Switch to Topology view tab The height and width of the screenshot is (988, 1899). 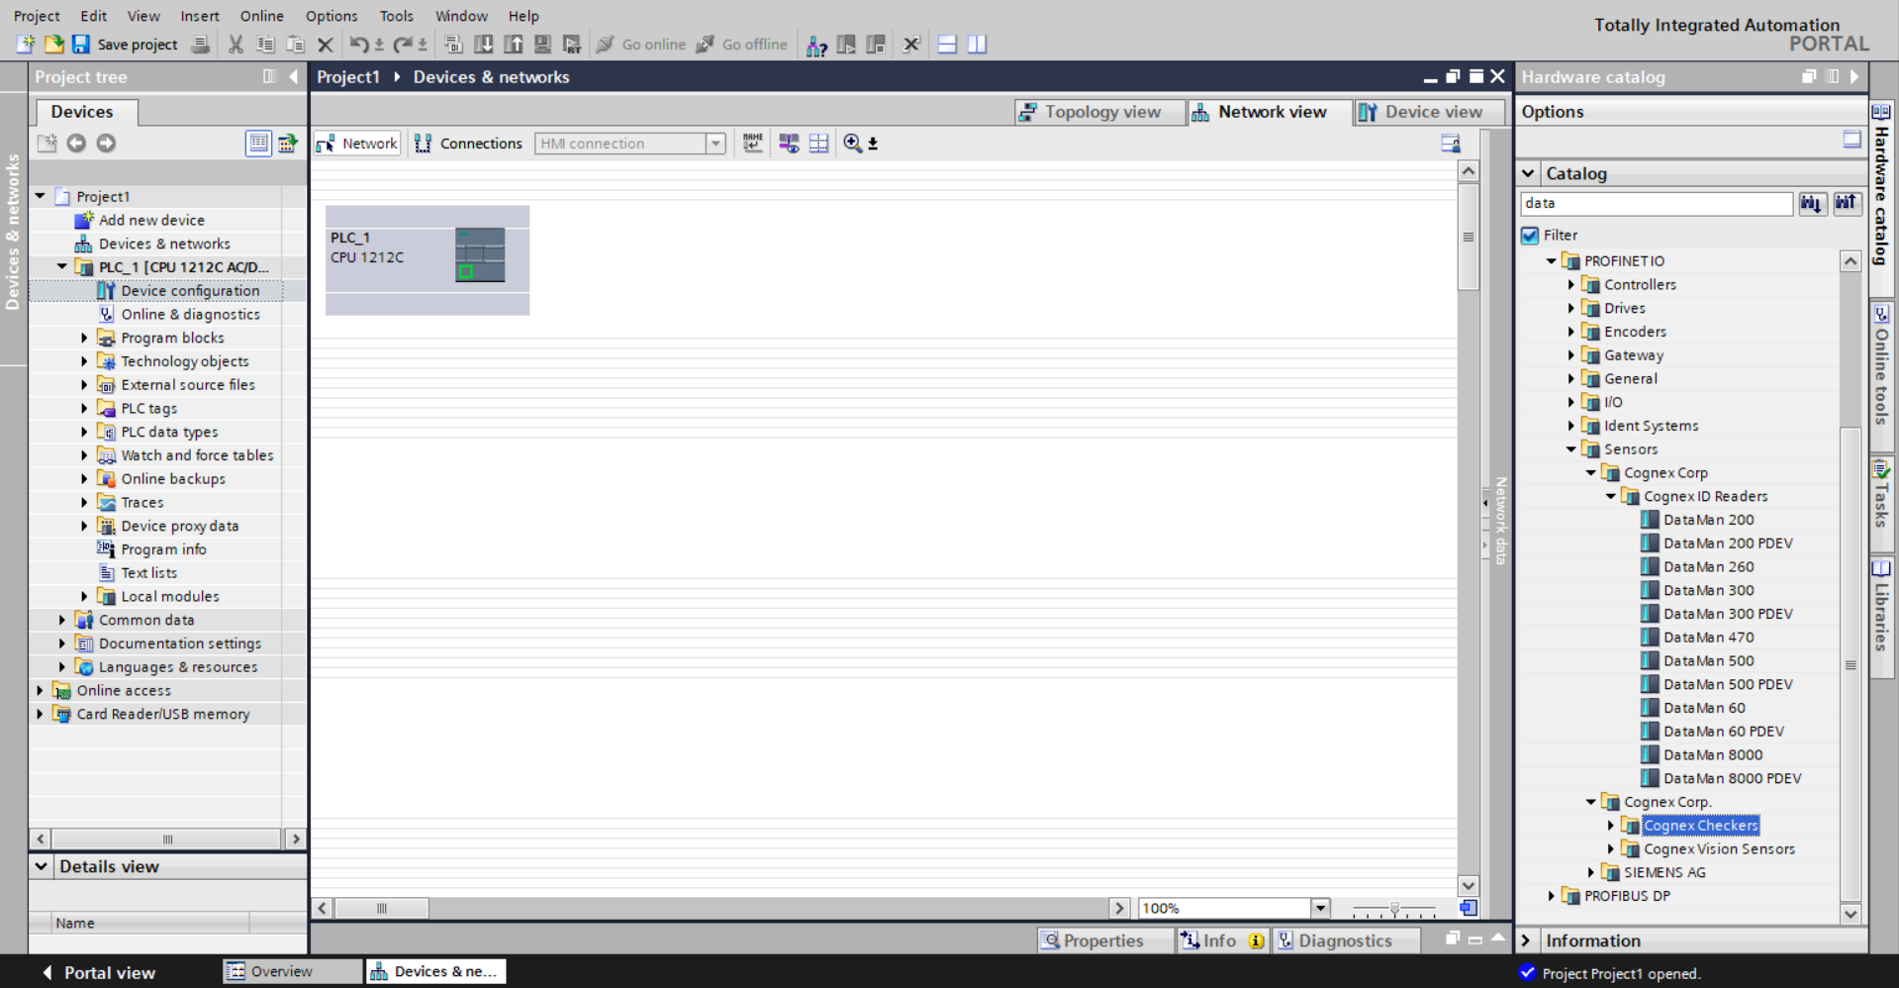[1091, 112]
